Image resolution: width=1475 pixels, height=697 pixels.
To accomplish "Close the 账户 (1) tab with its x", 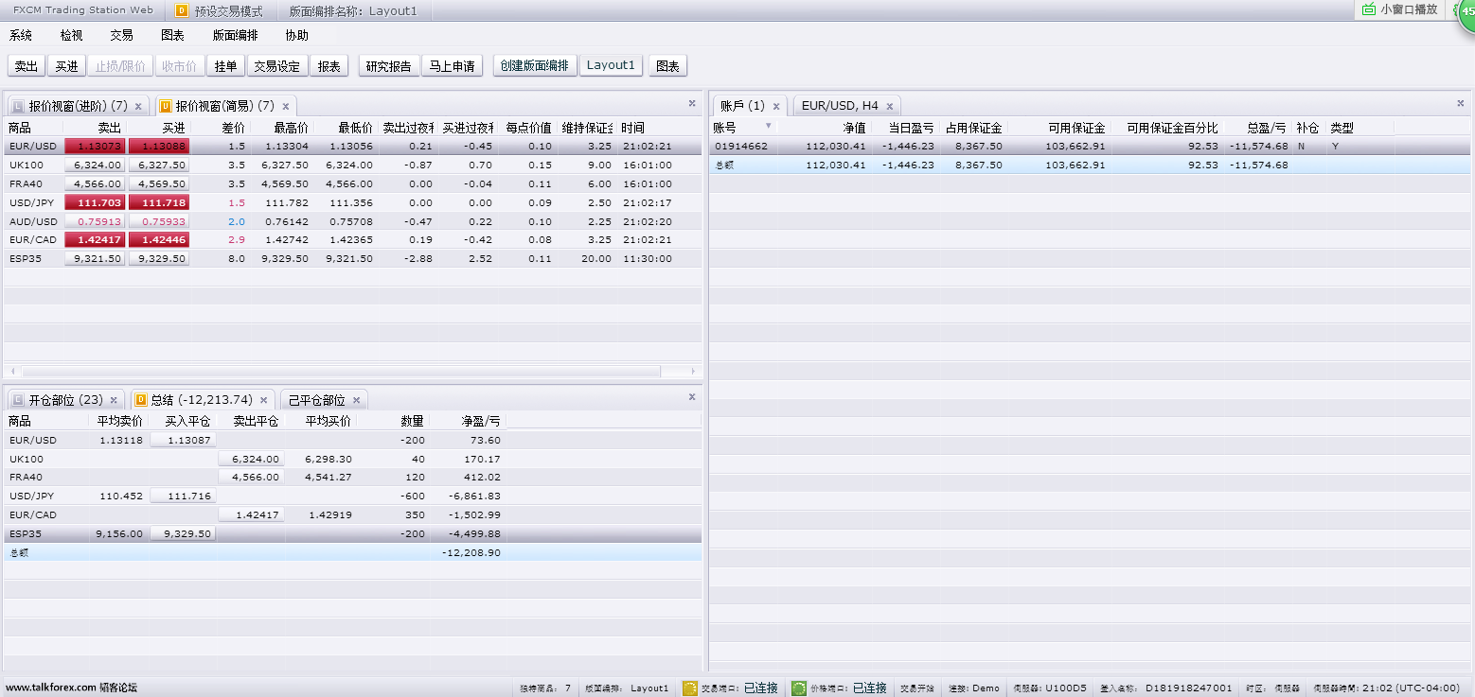I will pyautogui.click(x=775, y=106).
